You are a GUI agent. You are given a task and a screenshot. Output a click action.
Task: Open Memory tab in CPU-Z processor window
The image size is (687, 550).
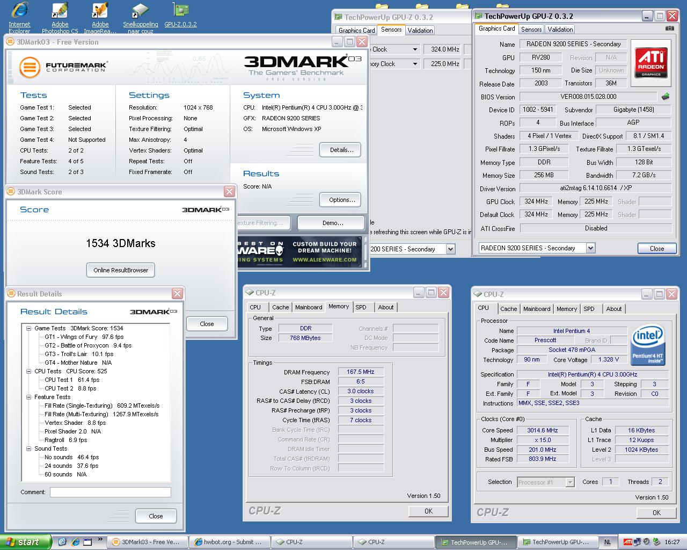[566, 309]
